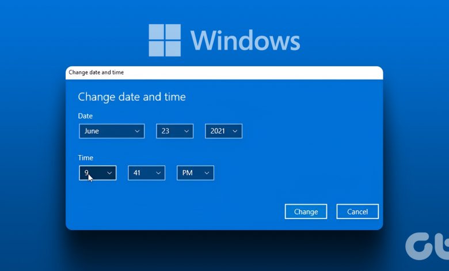449x271 pixels.
Task: Open the year dropdown showing 2021
Action: tap(224, 131)
